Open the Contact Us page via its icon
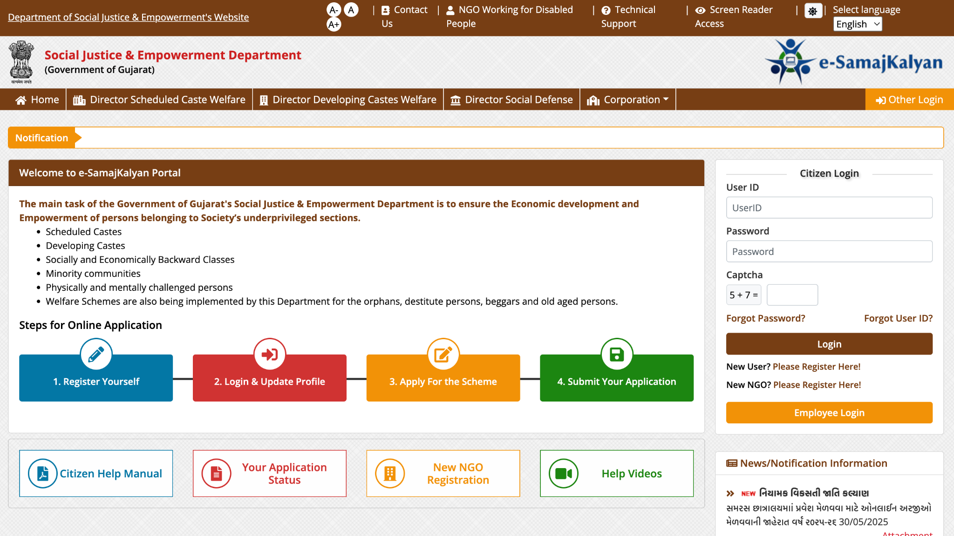Viewport: 954px width, 536px height. point(385,9)
